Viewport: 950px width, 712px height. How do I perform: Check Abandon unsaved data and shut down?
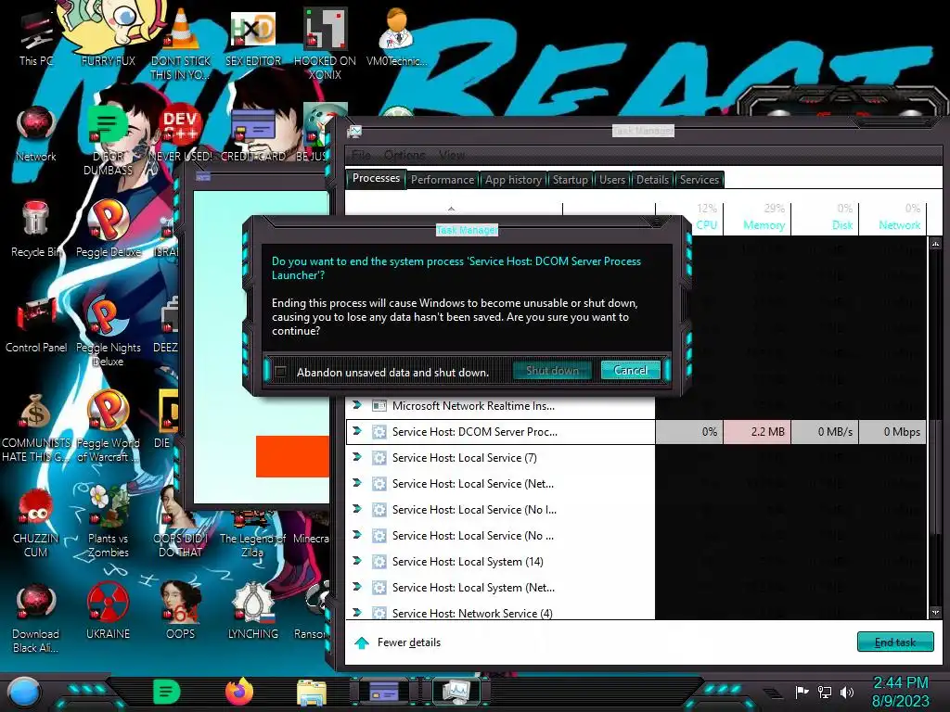pyautogui.click(x=280, y=372)
